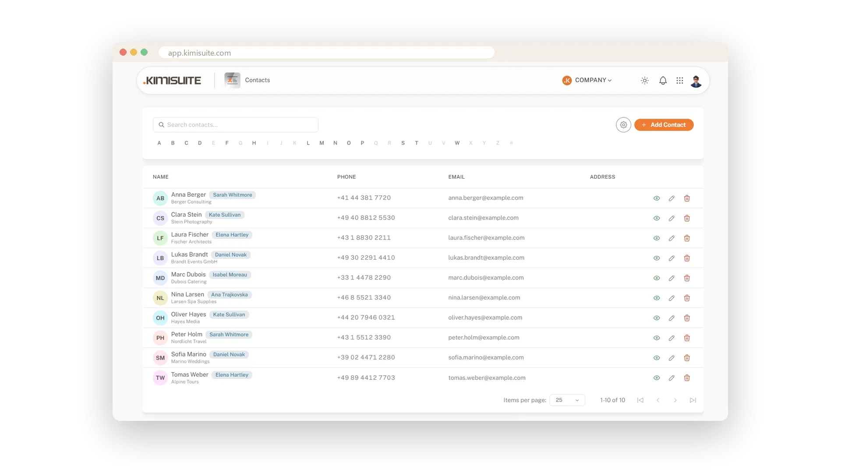This screenshot has width=841, height=473.
Task: View the Marc Dubois contact details
Action: [657, 278]
